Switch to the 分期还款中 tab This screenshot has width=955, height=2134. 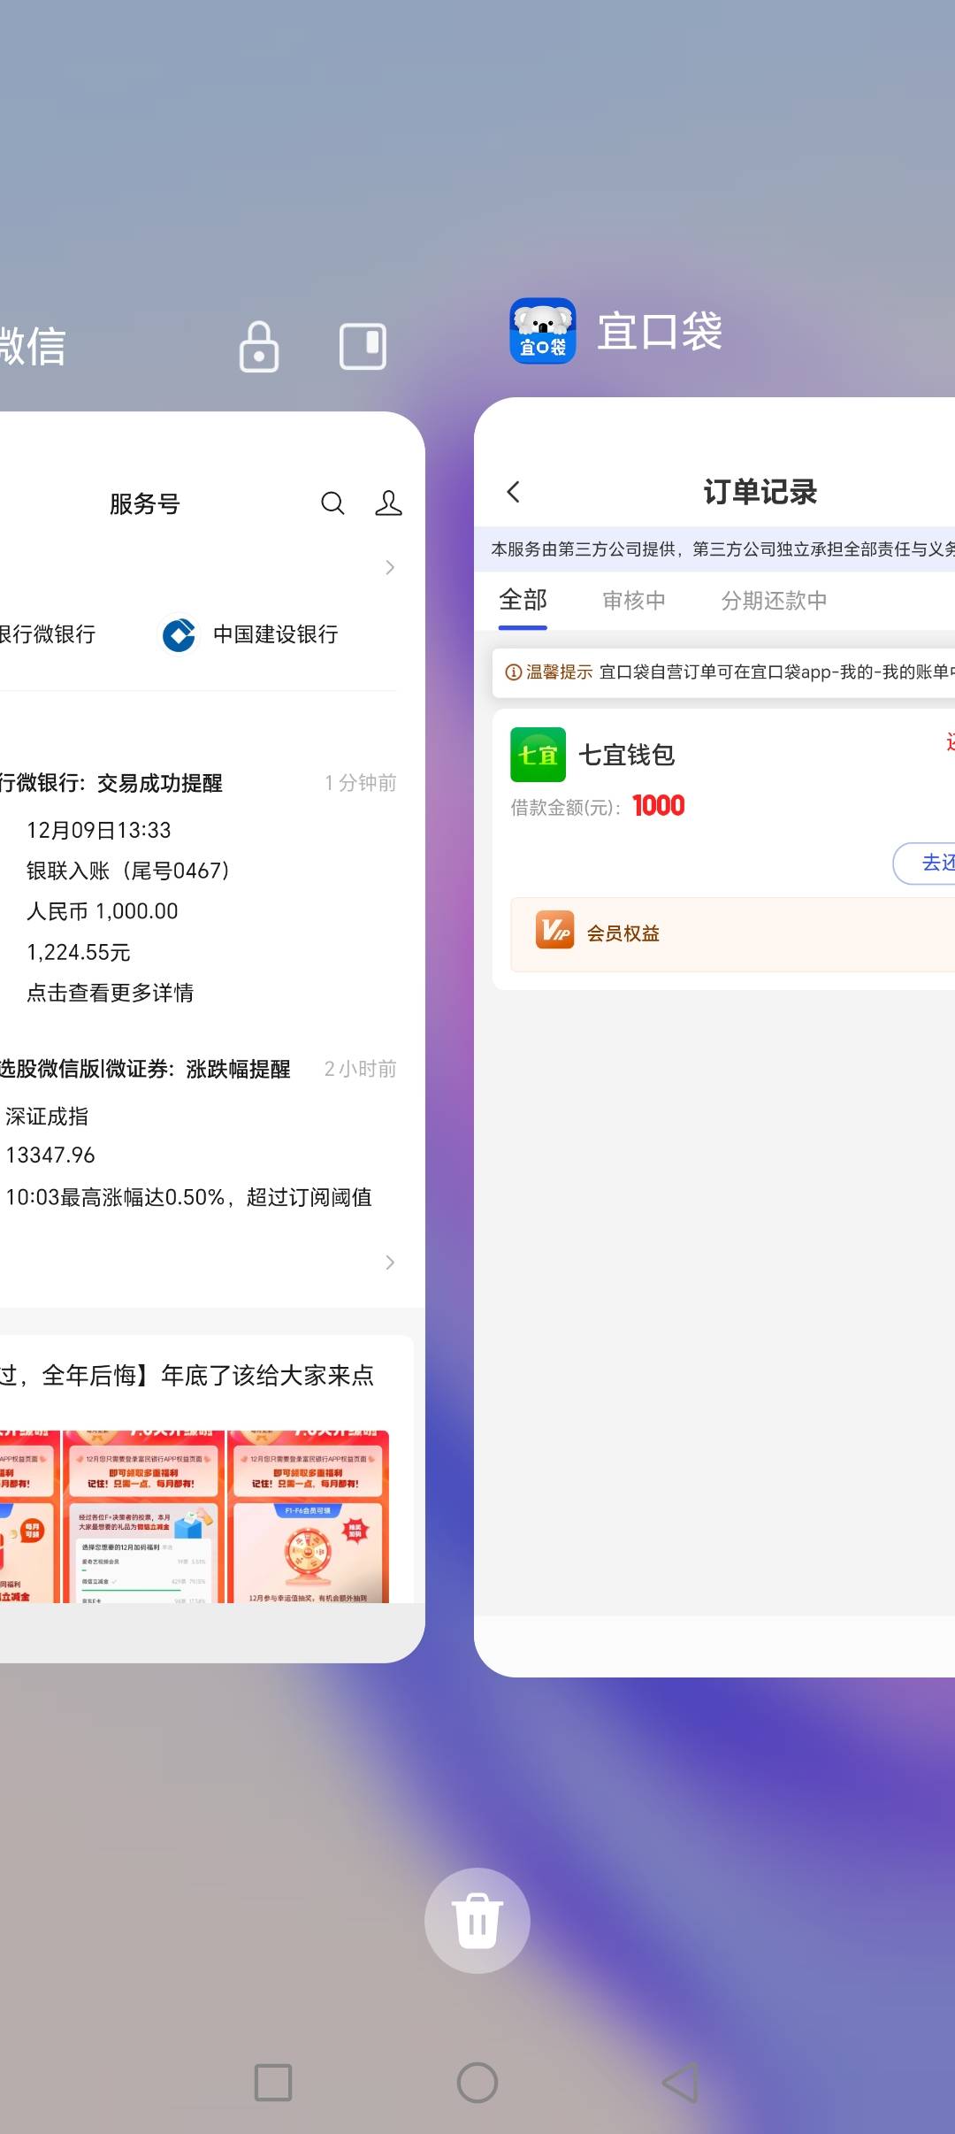(774, 601)
